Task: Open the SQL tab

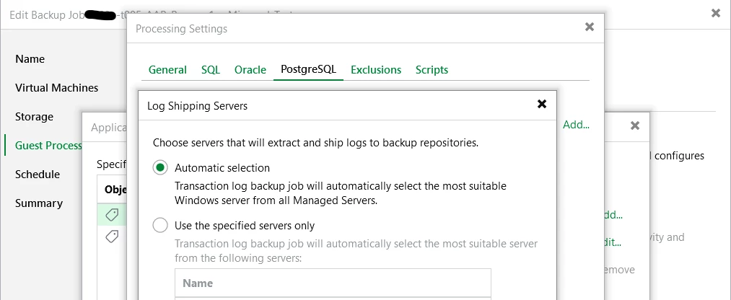Action: (x=211, y=70)
